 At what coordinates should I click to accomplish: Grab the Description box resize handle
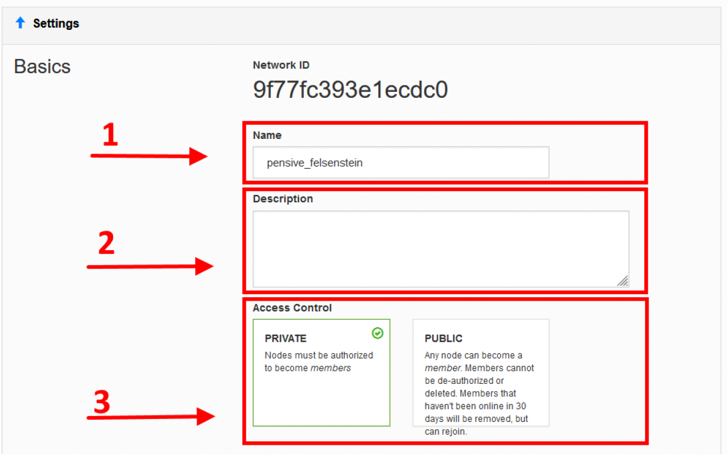623,281
